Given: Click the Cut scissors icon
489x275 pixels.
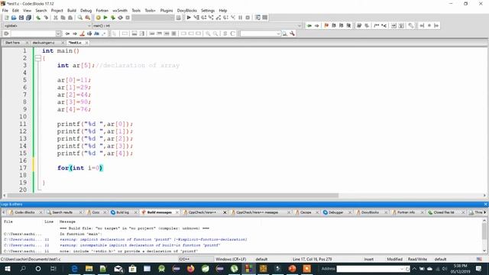Looking at the screenshot, I should 56,18.
